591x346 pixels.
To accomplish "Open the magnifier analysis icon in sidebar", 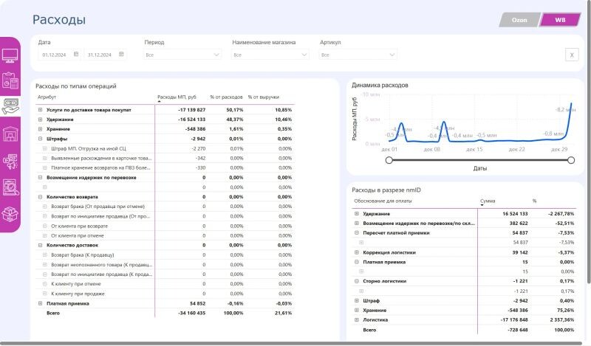I will point(10,187).
